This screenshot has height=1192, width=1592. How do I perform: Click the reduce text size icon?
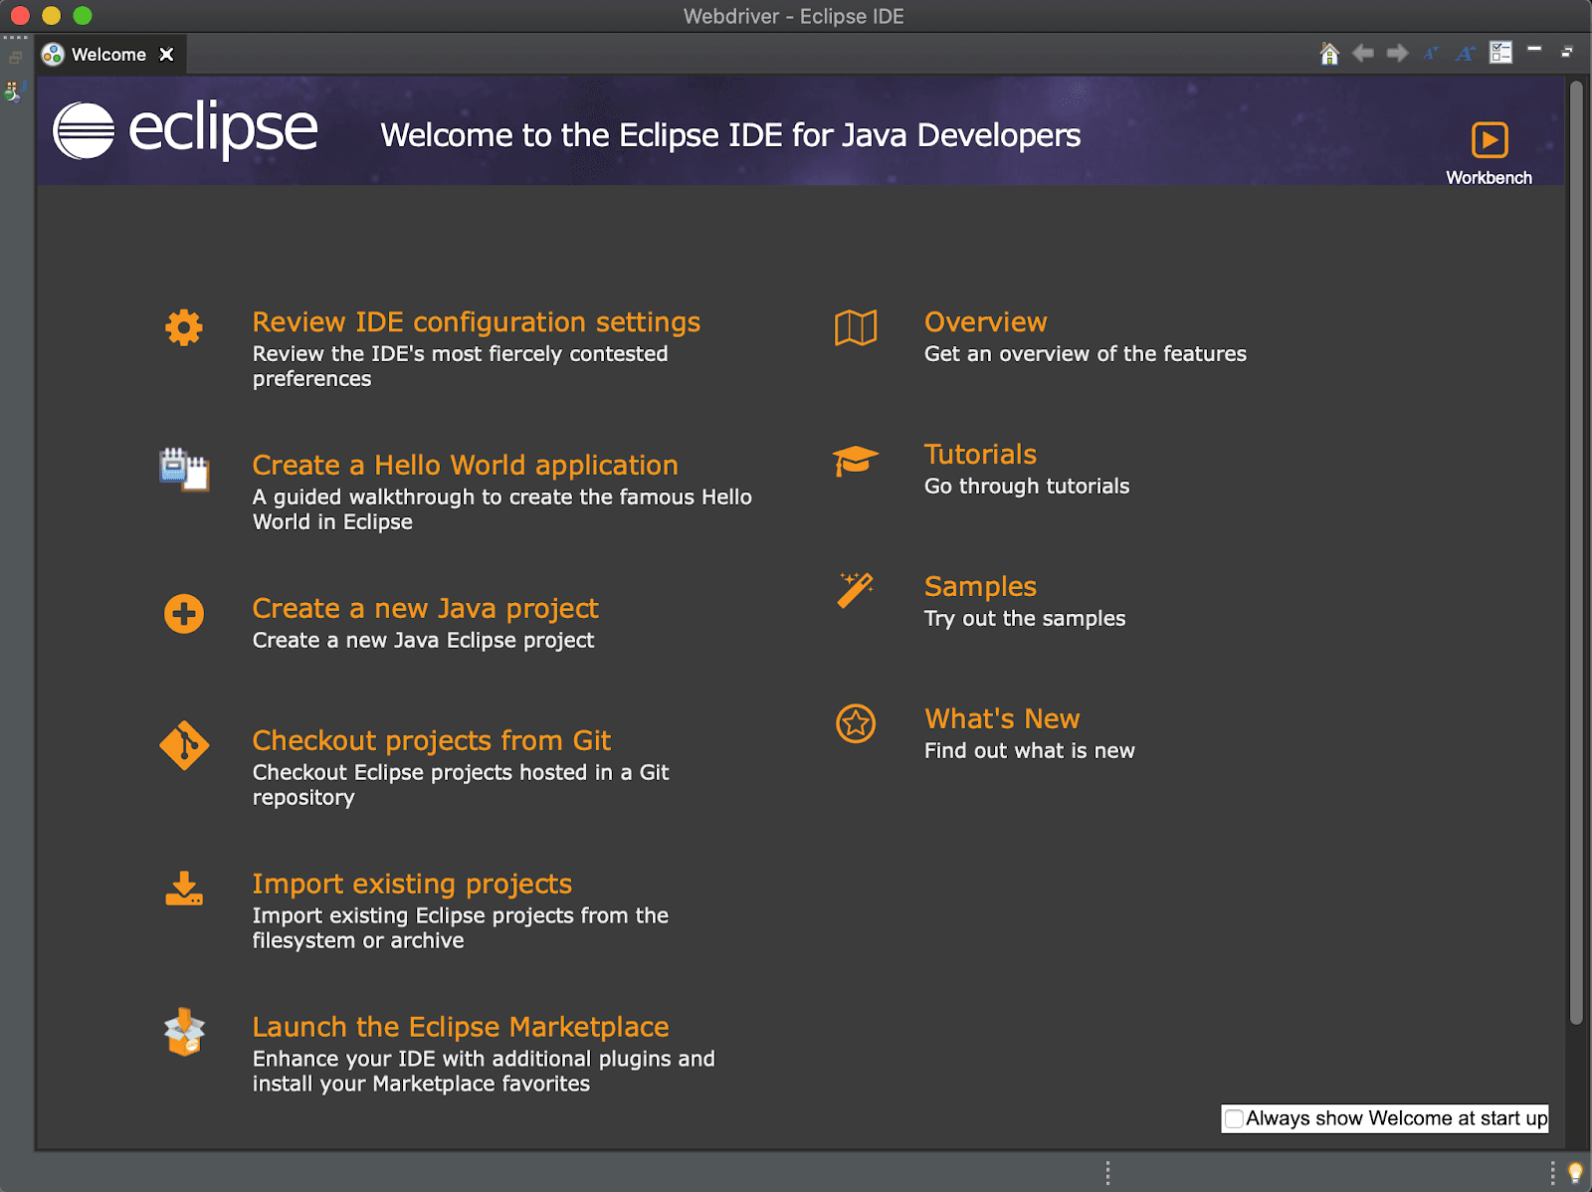tap(1431, 53)
